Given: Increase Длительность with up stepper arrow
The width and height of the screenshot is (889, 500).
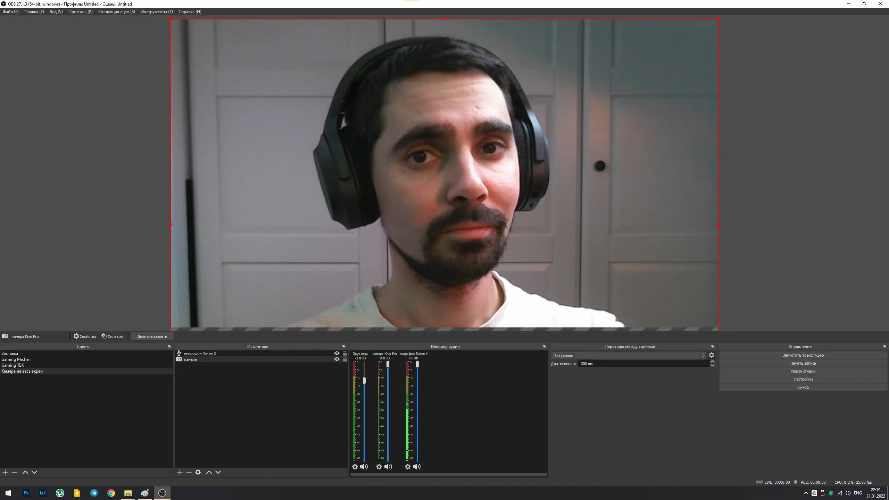Looking at the screenshot, I should click(713, 361).
